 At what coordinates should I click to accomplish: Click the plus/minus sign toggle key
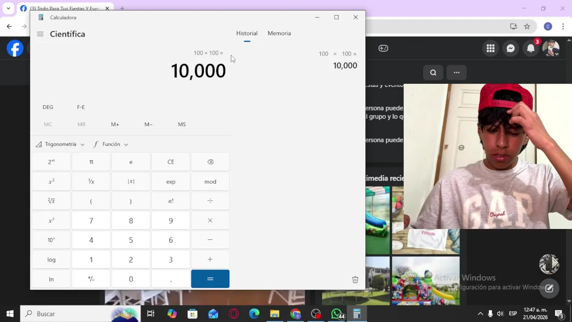(91, 279)
